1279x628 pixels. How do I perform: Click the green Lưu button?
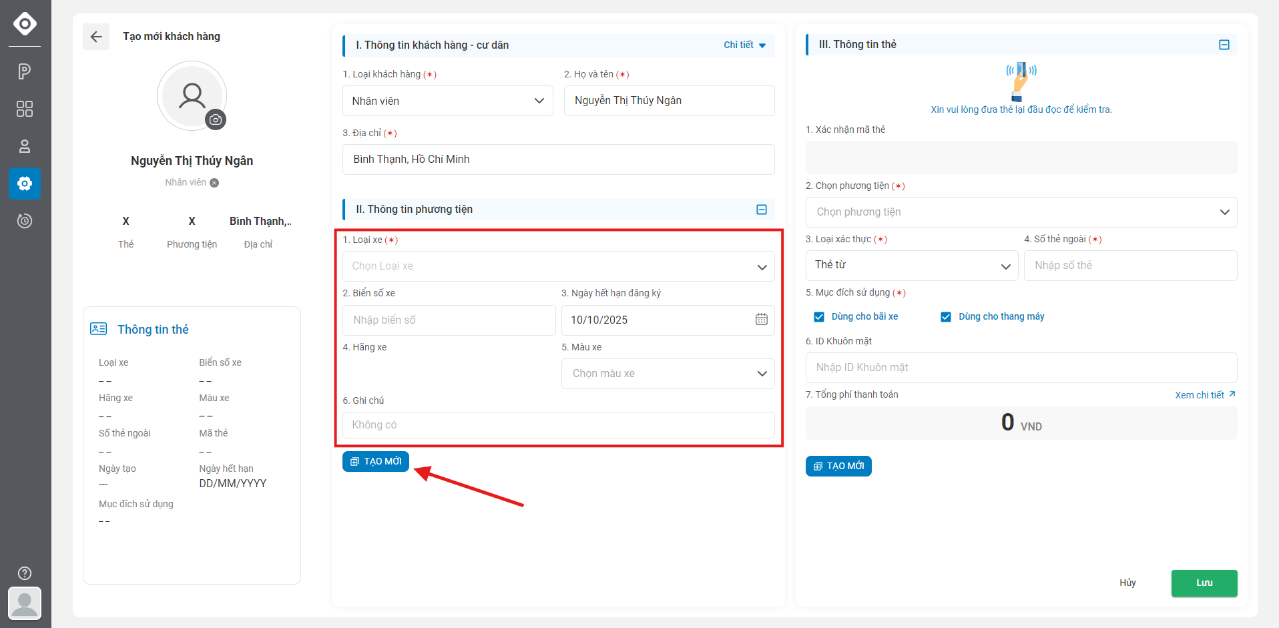[1204, 583]
